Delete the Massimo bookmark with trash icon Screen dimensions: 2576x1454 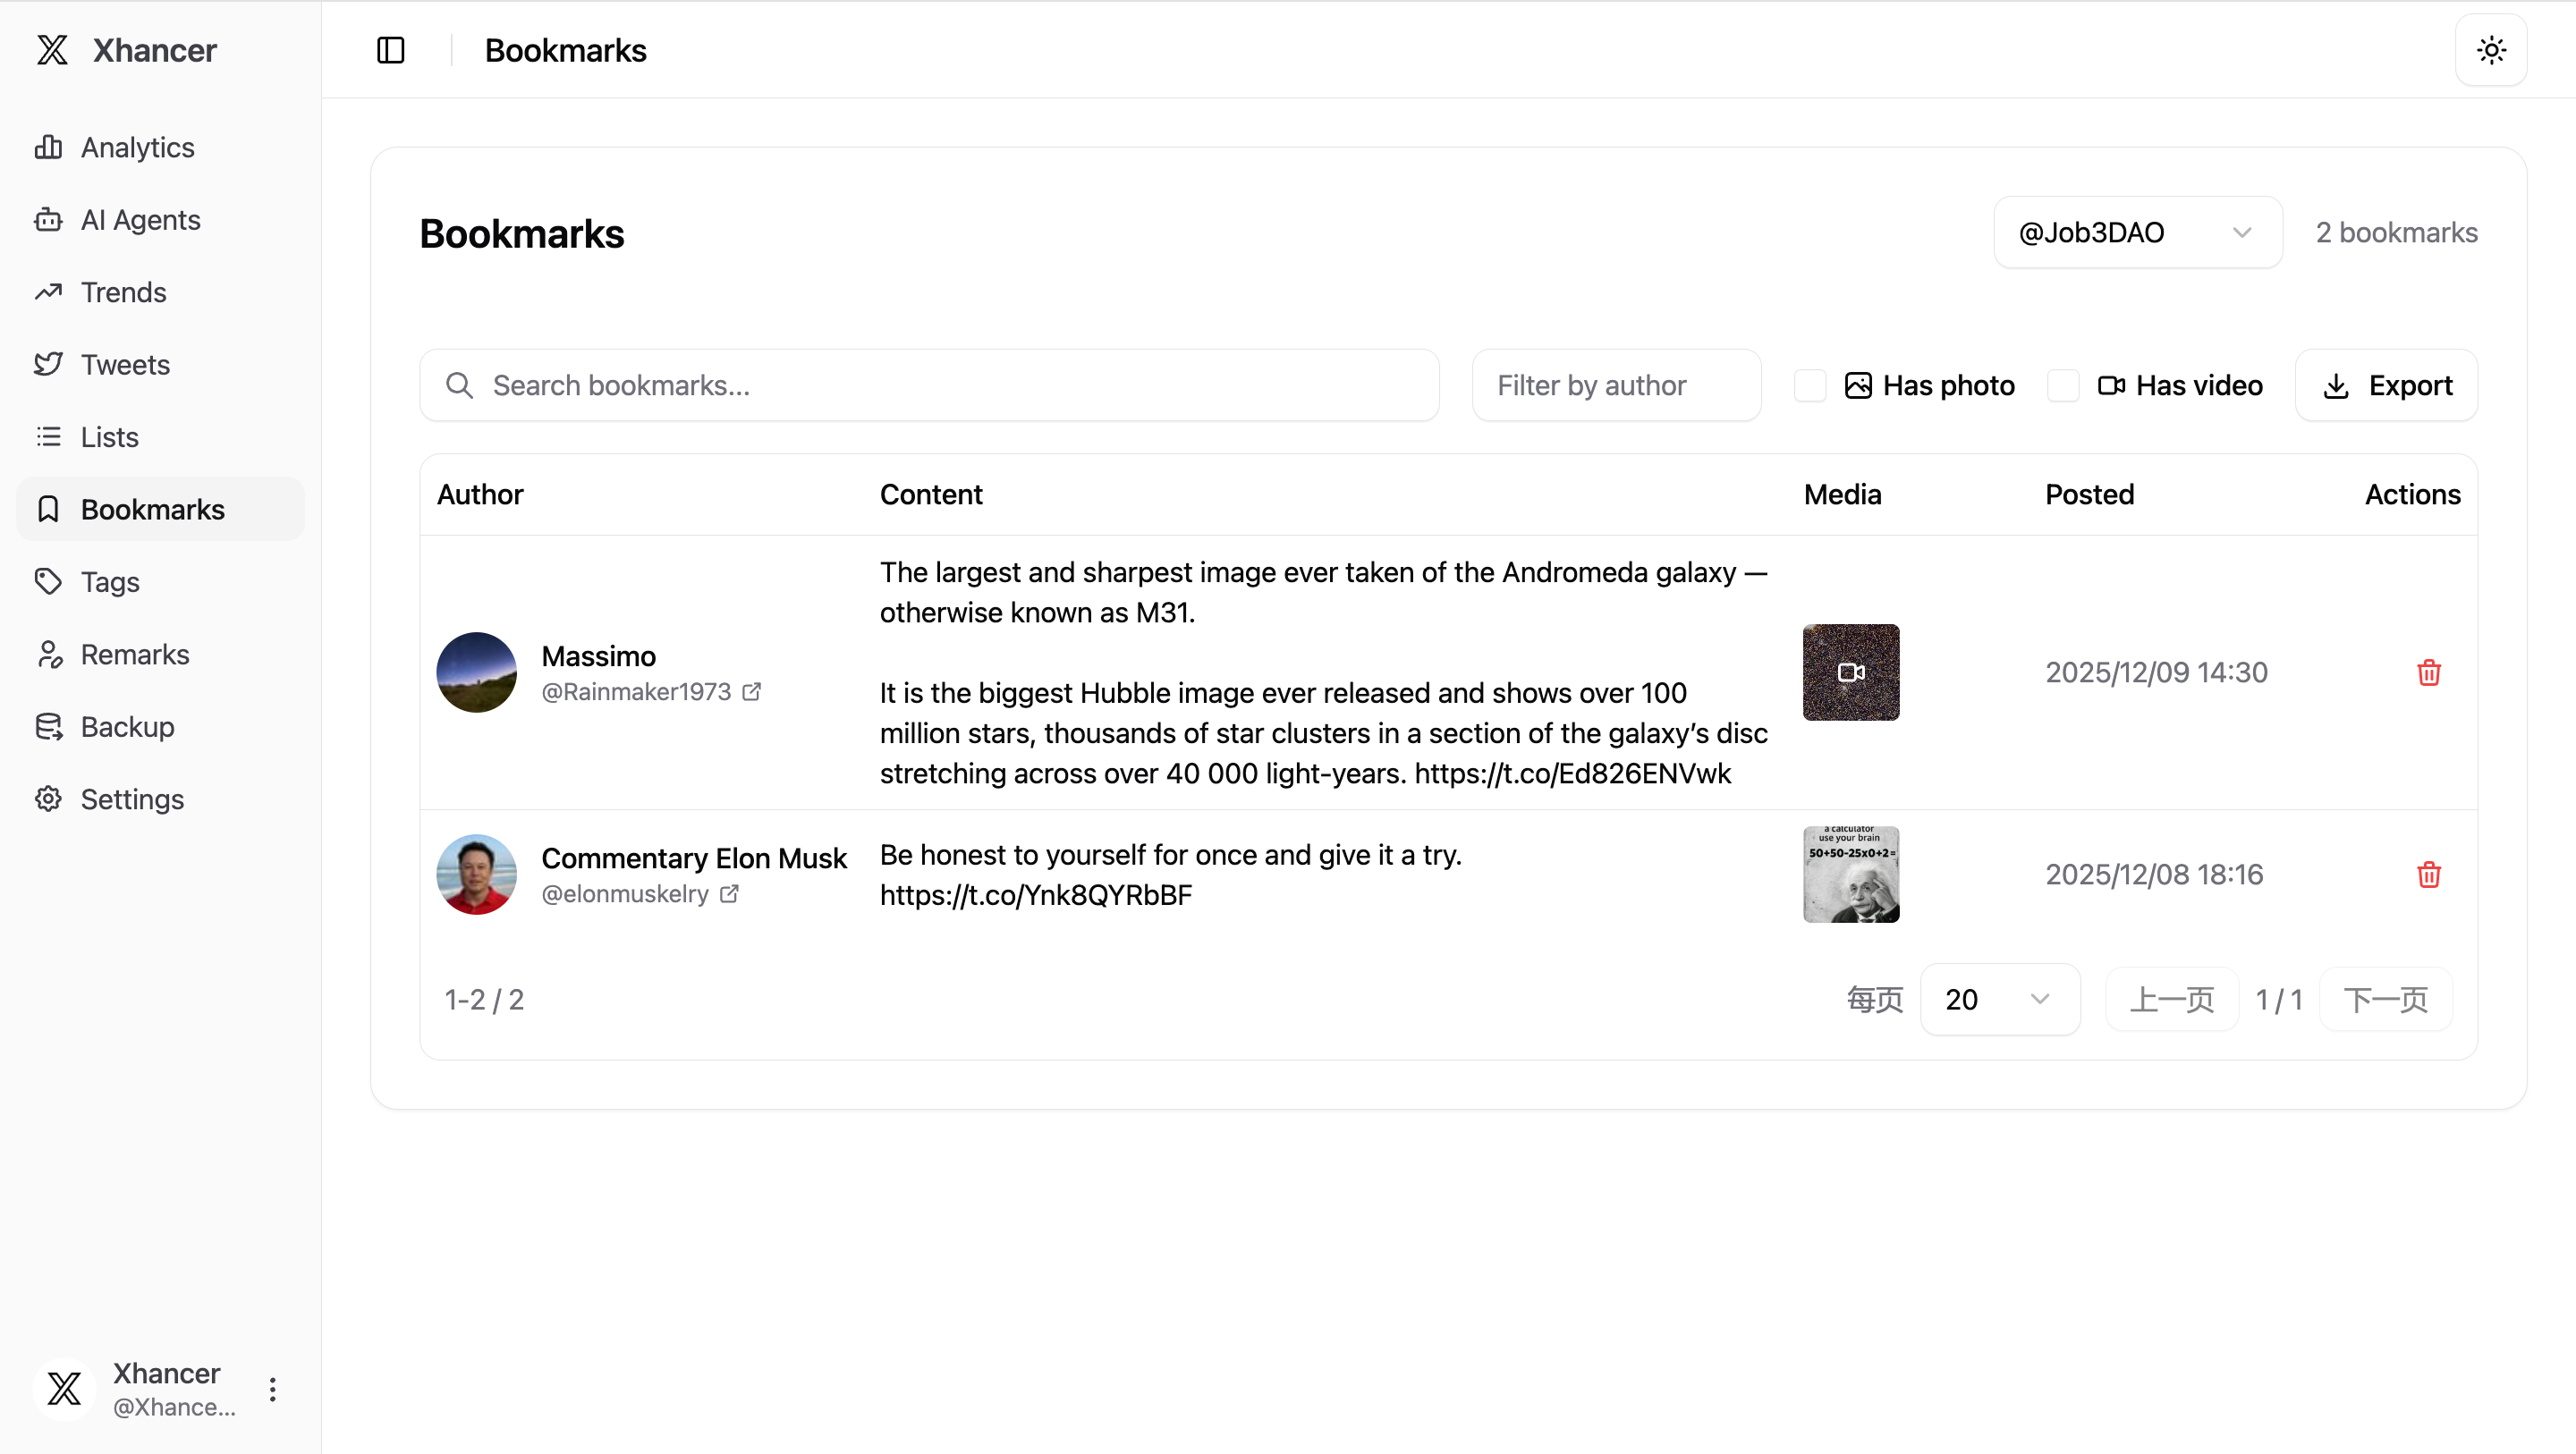[2428, 673]
